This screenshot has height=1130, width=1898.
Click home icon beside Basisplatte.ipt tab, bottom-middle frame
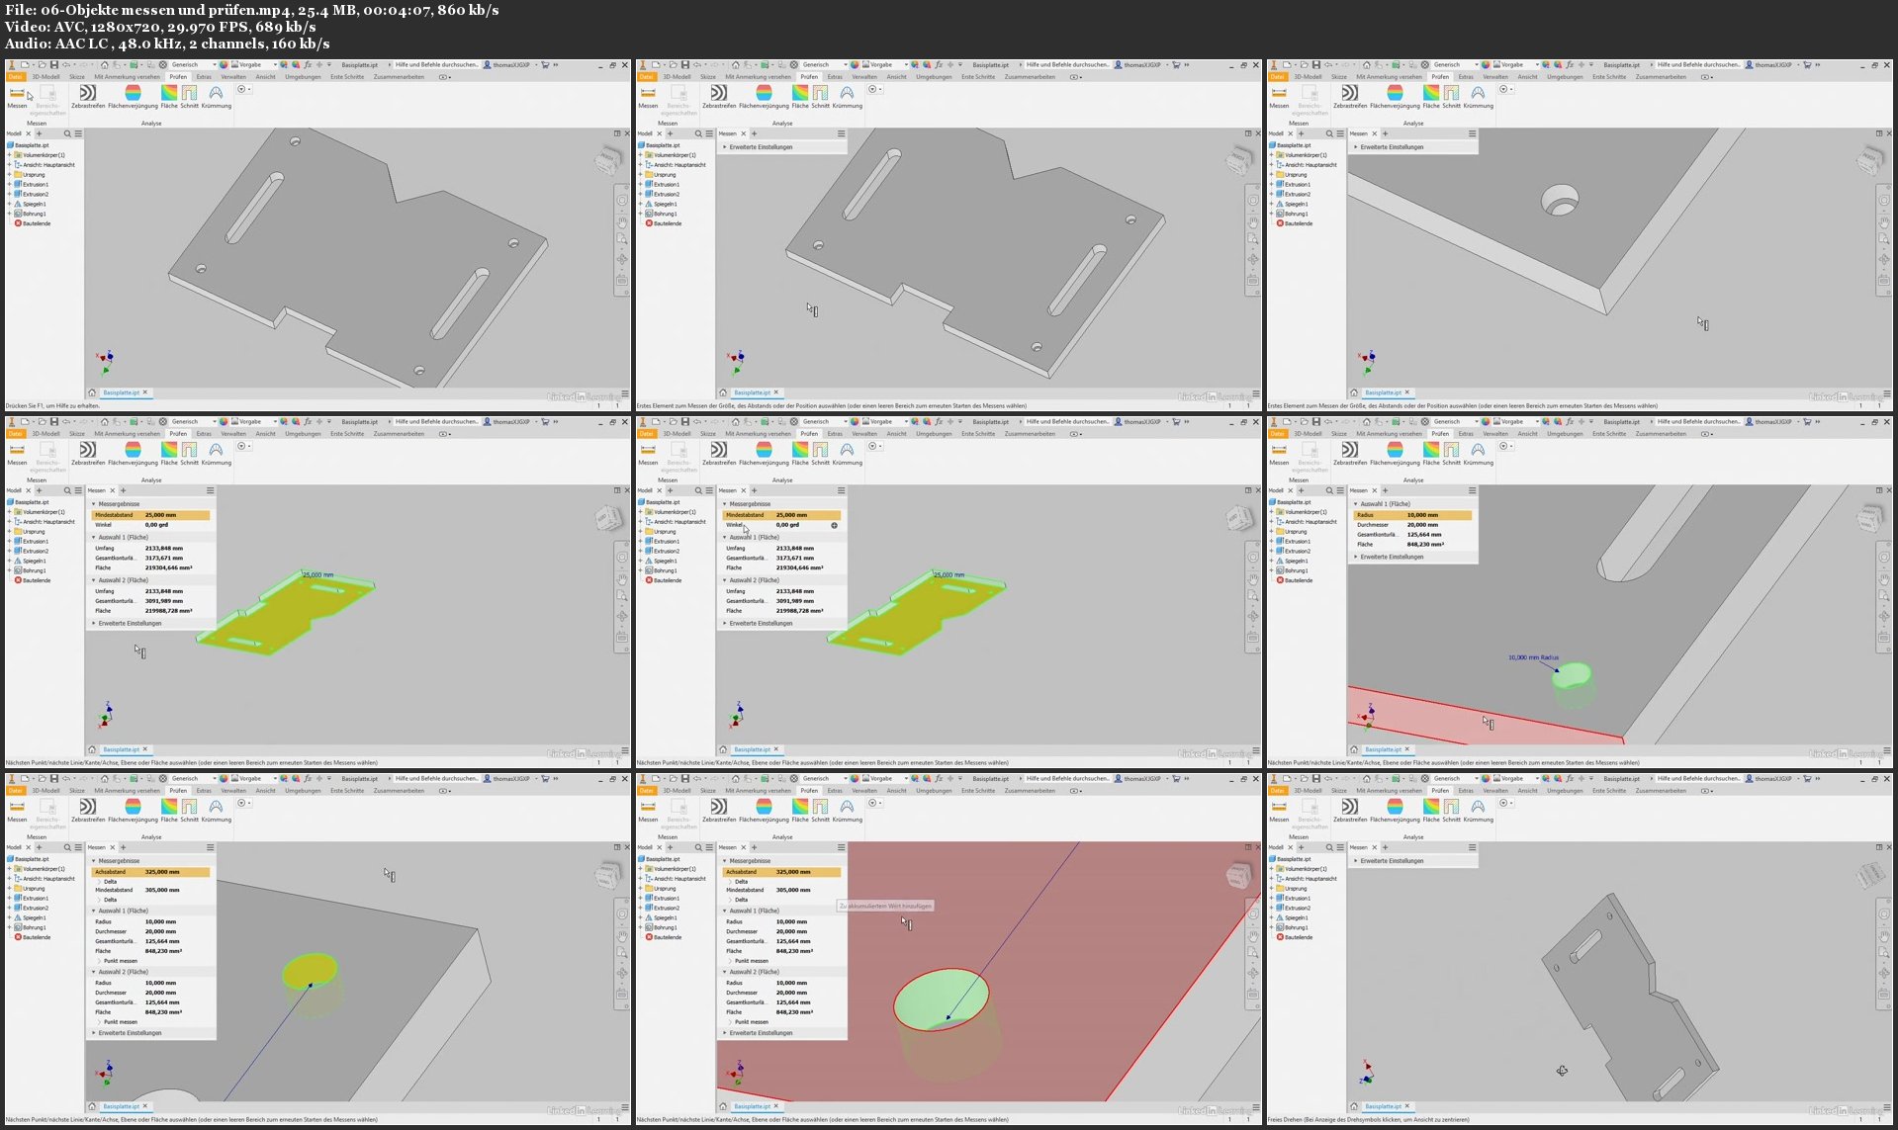click(723, 1106)
